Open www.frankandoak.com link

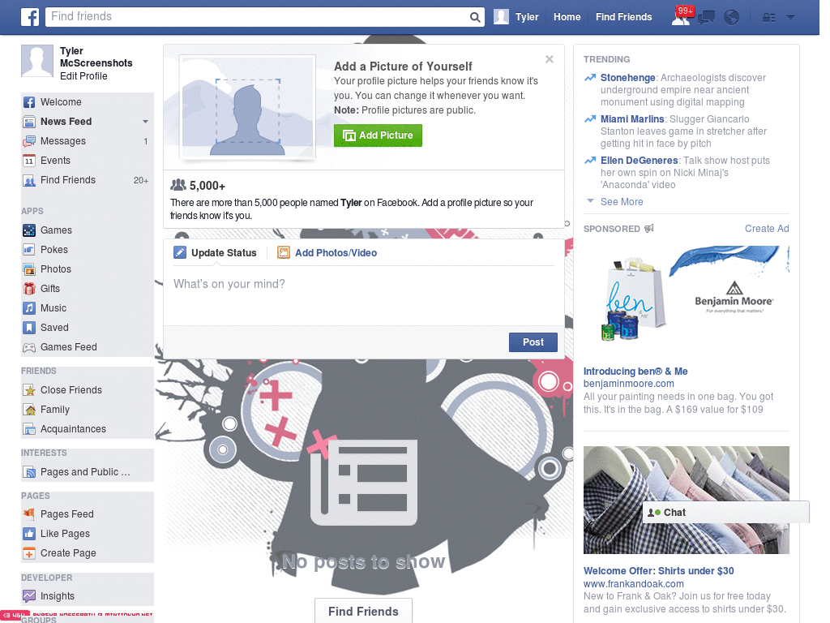[634, 584]
